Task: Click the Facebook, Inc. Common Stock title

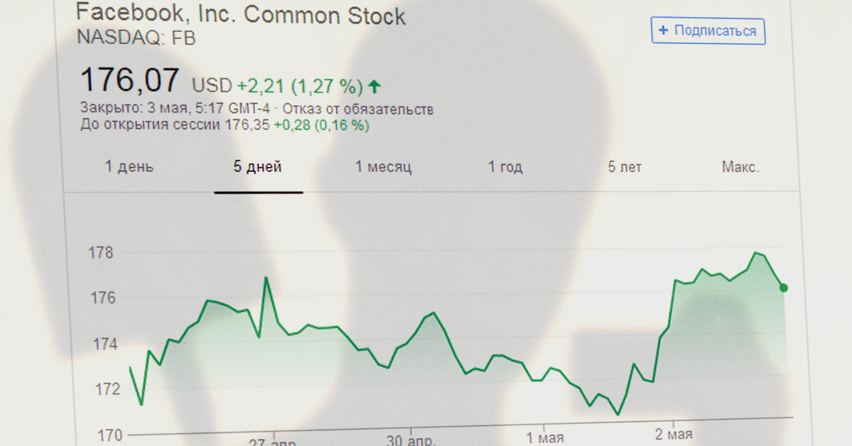Action: pyautogui.click(x=241, y=15)
